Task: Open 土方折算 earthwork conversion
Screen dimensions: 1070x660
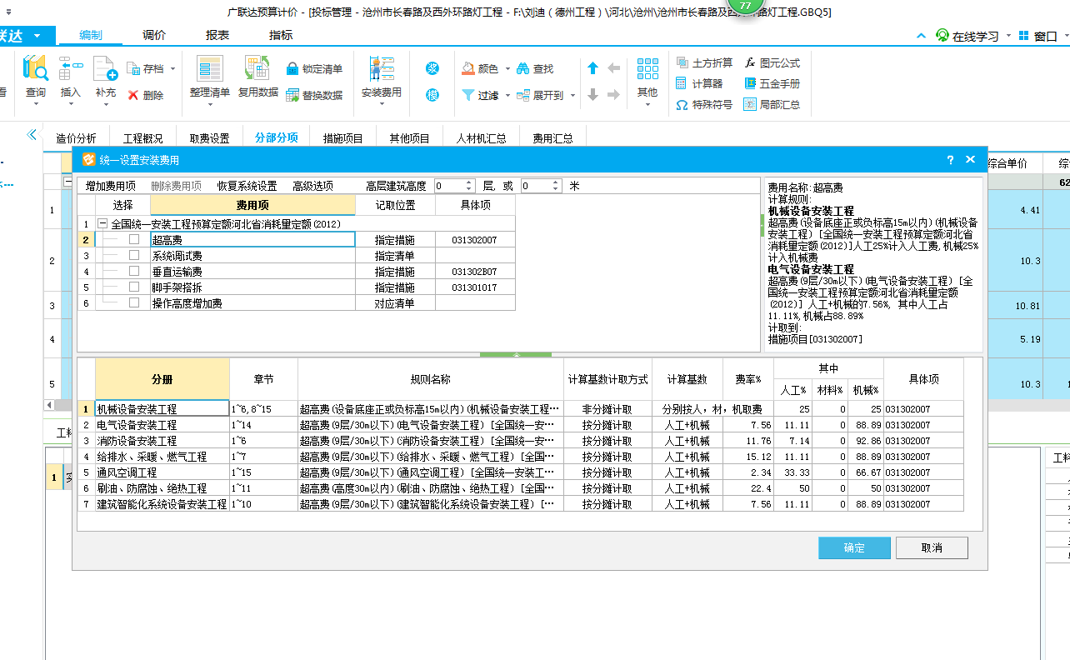Action: click(704, 62)
